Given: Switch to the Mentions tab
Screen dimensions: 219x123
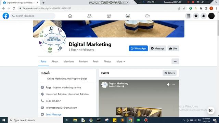Looking at the screenshot, I should (x=68, y=61).
